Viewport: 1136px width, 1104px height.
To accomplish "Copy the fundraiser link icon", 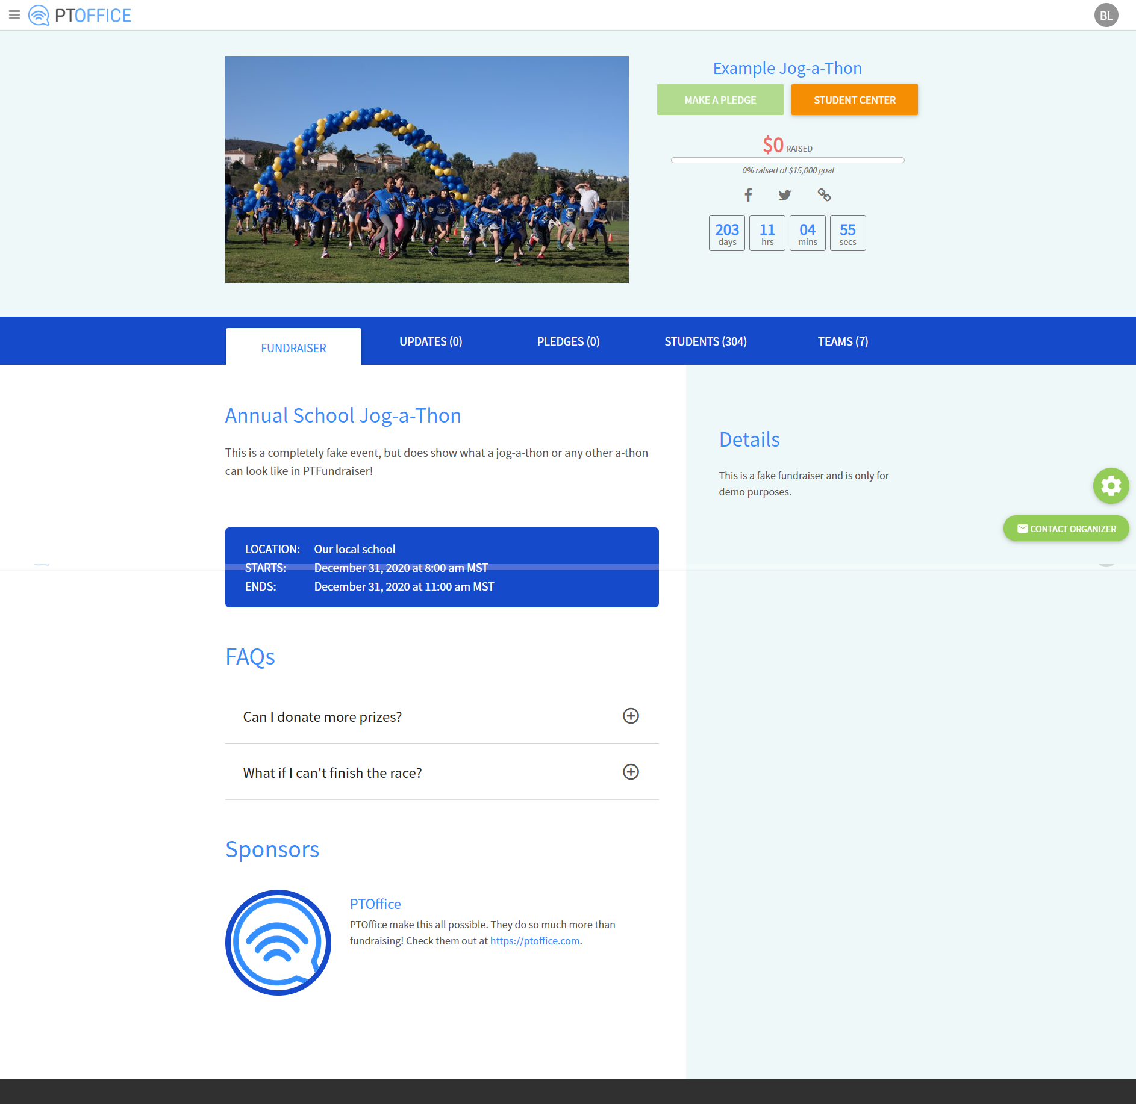I will (x=824, y=194).
